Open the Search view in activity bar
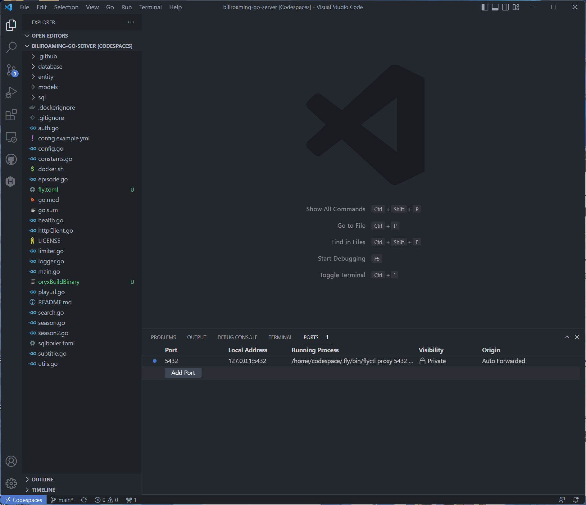 [11, 48]
